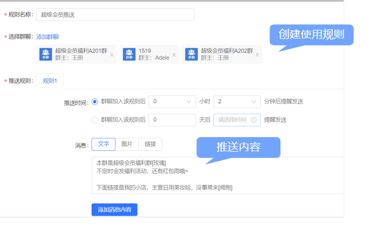This screenshot has height=226, width=373.
Task: Click group icon of 超级会员福利A202群
Action: coord(191,54)
